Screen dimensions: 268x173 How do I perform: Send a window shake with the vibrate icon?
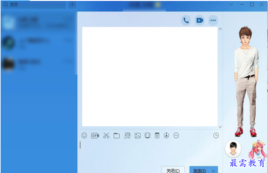[x=147, y=135]
